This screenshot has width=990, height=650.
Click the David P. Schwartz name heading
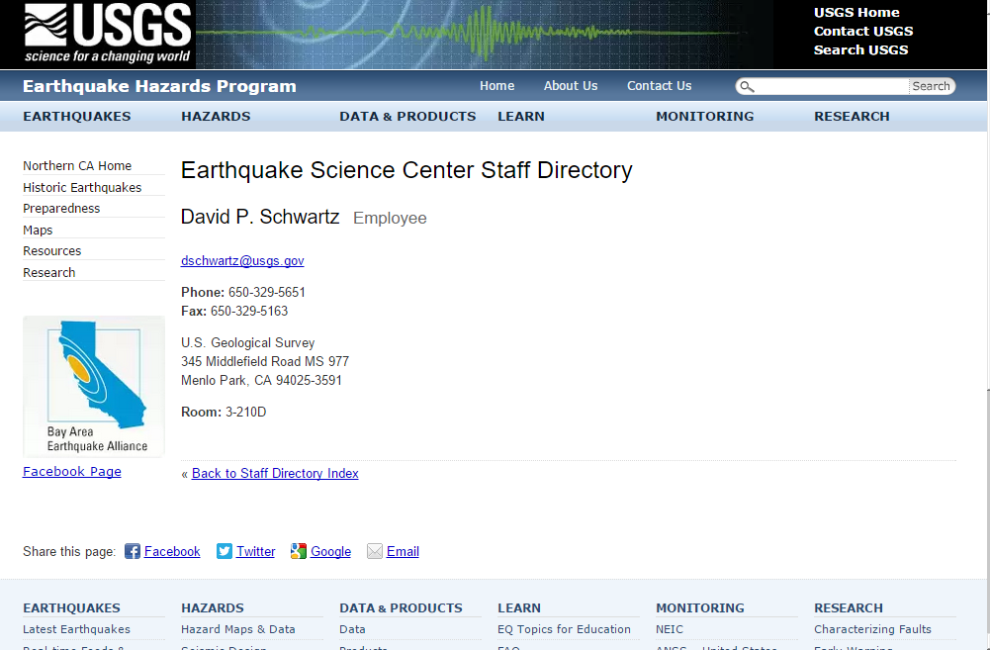pos(260,217)
